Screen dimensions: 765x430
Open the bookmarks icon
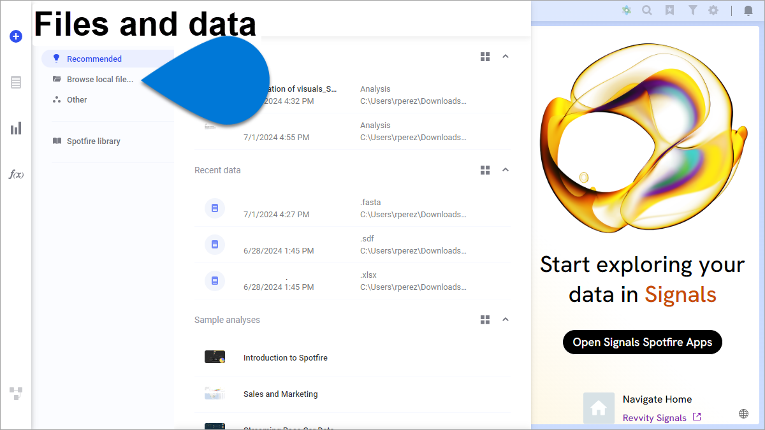(x=669, y=10)
